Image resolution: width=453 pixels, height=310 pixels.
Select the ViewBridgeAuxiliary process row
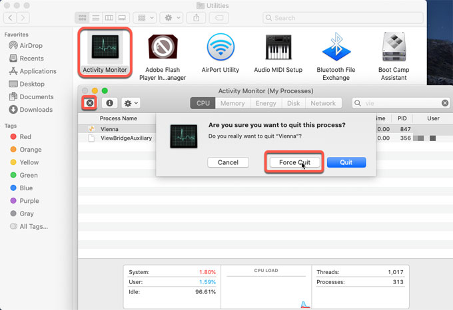pos(126,138)
